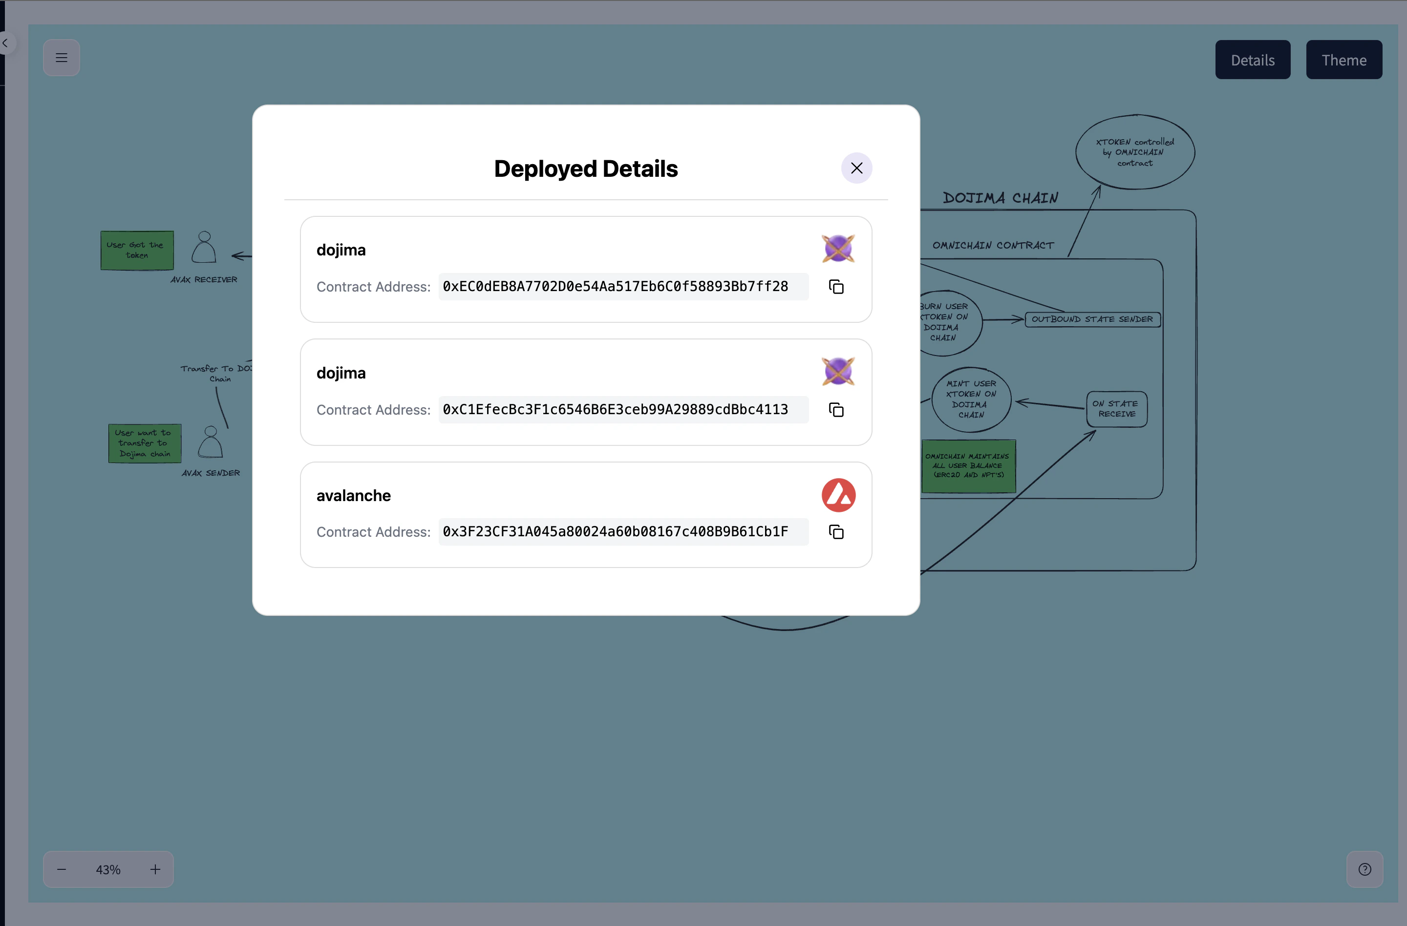Select the OMNICHAIN CONTRACT label on the diagram
Viewport: 1407px width, 926px height.
point(993,245)
